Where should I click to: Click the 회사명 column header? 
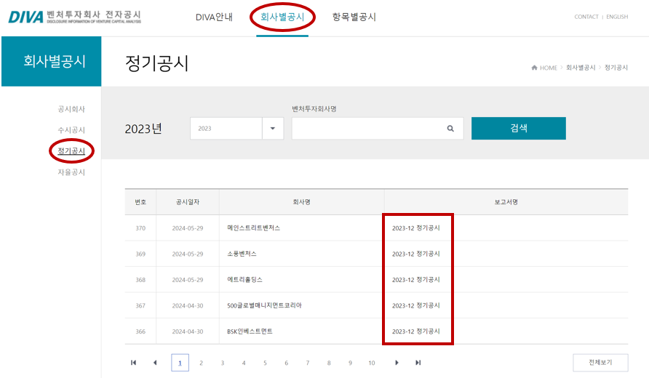[302, 202]
